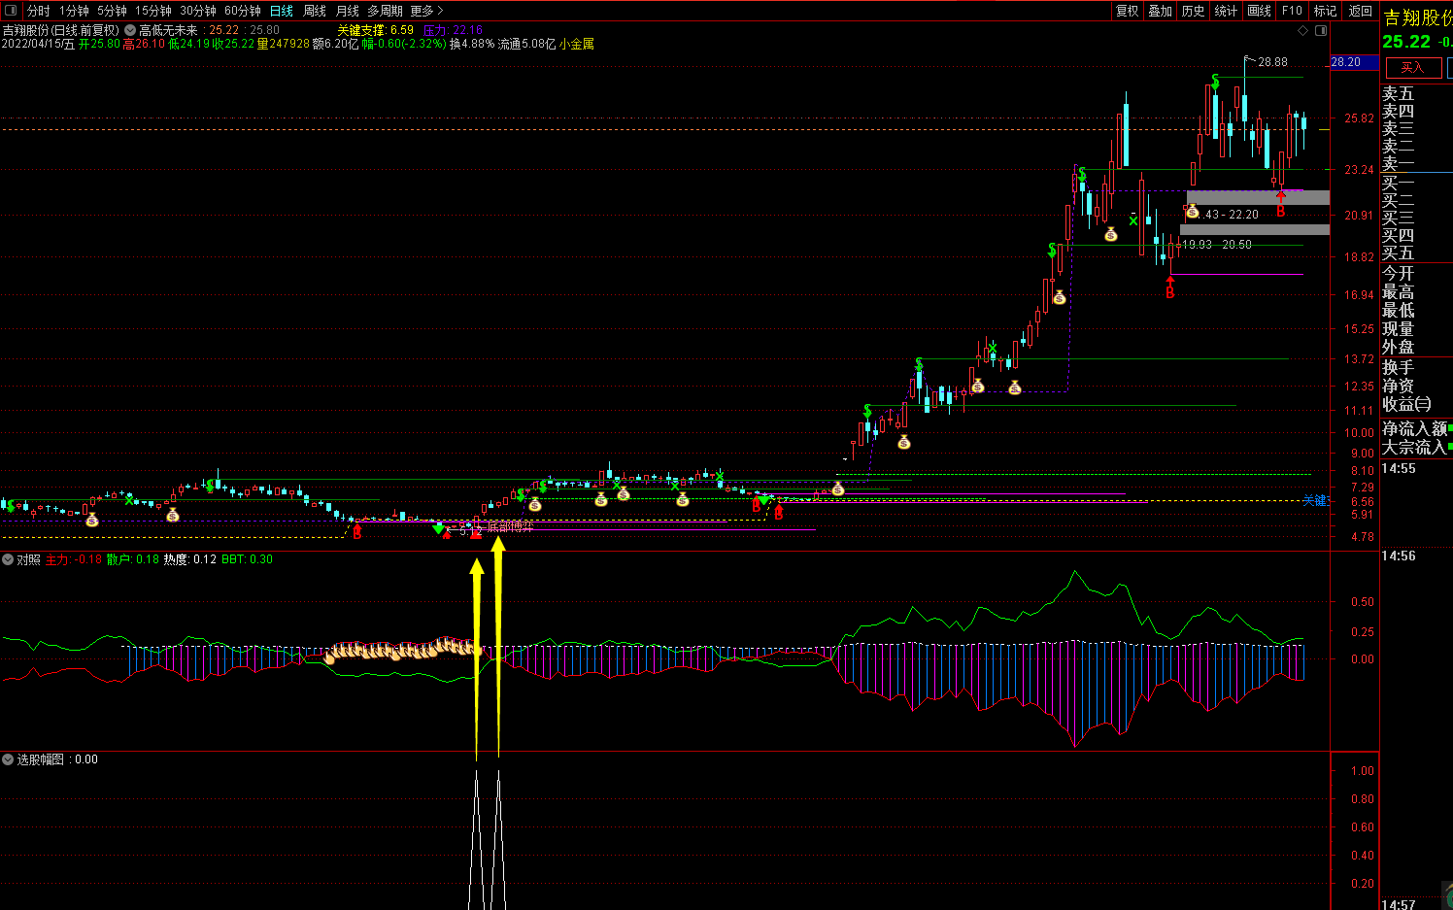Click the red B arrow below 19.93 level
This screenshot has width=1453, height=910.
[x=1170, y=288]
